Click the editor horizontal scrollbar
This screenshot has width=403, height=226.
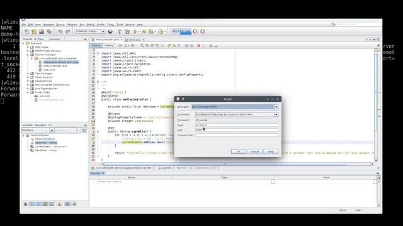tap(225, 164)
